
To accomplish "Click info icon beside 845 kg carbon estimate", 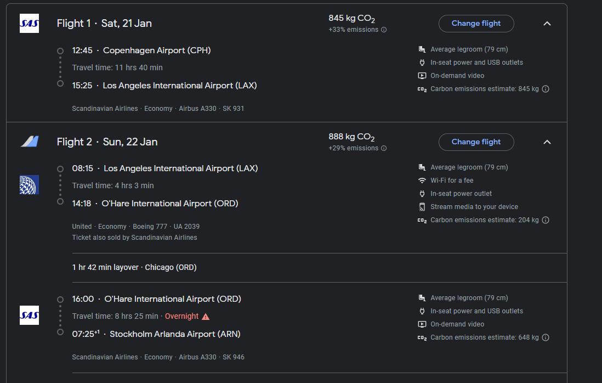I will coord(546,89).
